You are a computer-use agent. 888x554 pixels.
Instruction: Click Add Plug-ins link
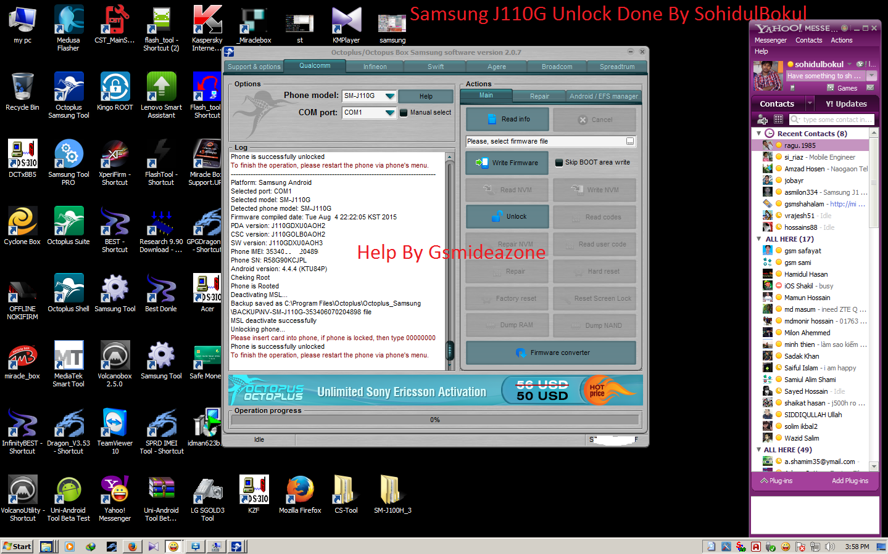coord(850,481)
